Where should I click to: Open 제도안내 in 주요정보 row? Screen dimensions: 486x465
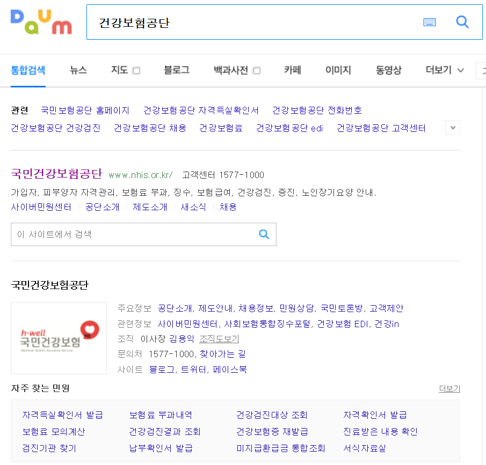[x=215, y=308]
